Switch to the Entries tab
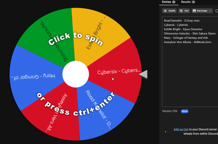The width and height of the screenshot is (218, 144). (169, 2)
